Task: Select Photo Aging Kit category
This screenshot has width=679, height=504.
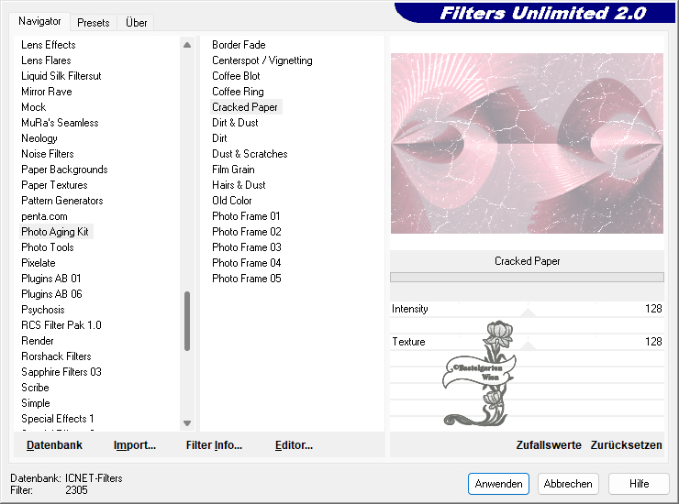Action: point(54,232)
